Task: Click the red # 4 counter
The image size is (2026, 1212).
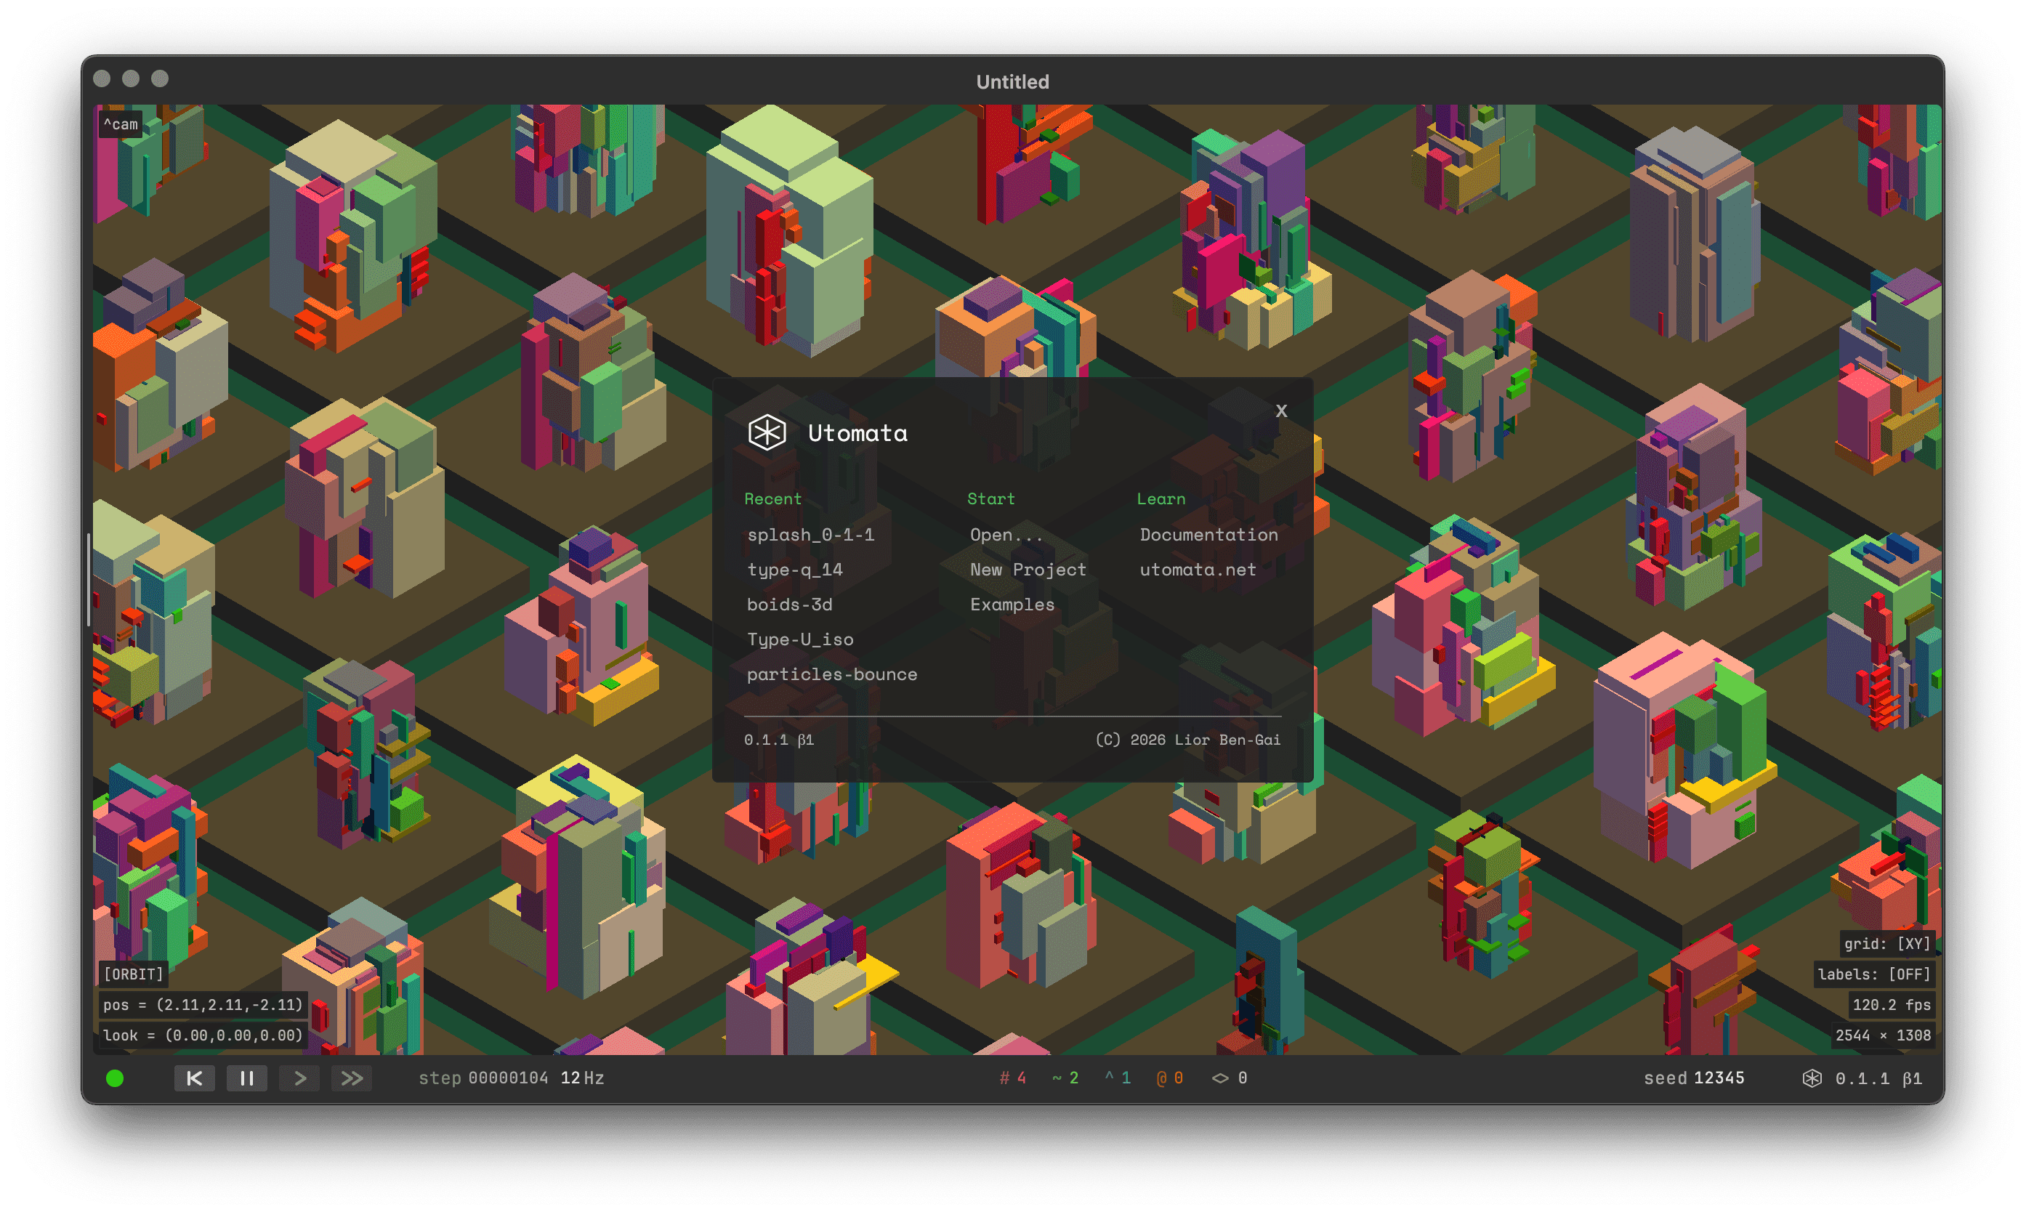Action: (1012, 1078)
